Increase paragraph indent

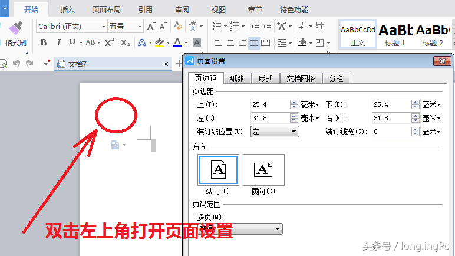[x=266, y=26]
